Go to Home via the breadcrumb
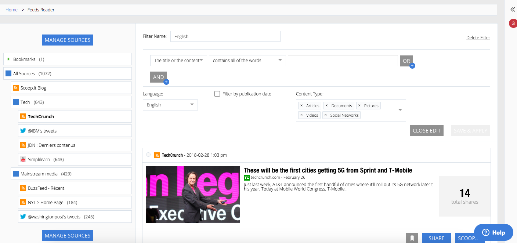 pyautogui.click(x=11, y=10)
